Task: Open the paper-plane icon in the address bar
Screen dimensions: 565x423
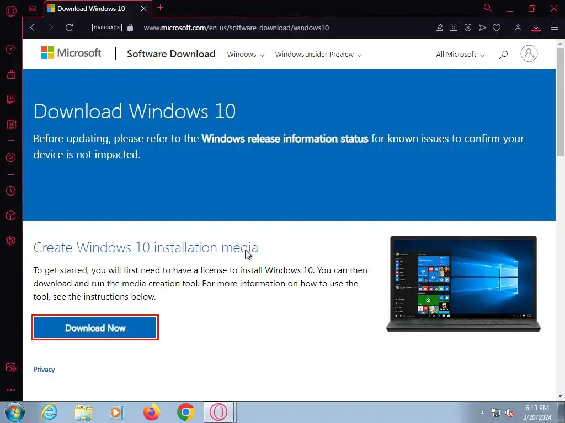Action: [482, 28]
